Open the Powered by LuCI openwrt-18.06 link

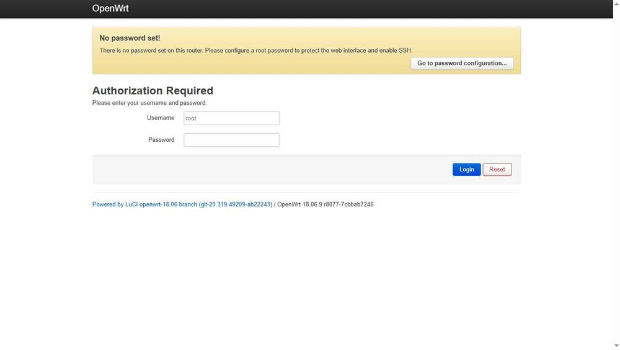tap(182, 204)
